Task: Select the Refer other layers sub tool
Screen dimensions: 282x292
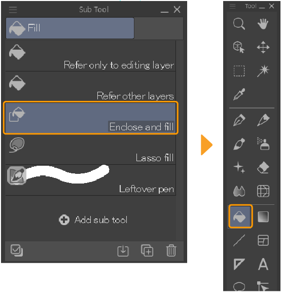Action: click(x=90, y=87)
